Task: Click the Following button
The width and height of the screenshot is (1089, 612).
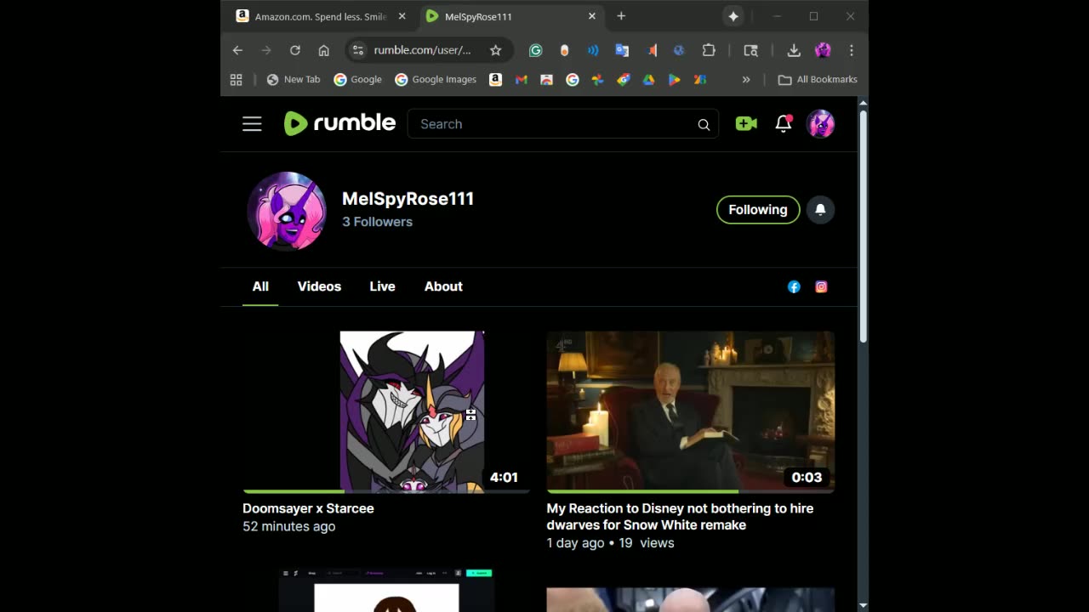Action: click(x=758, y=210)
